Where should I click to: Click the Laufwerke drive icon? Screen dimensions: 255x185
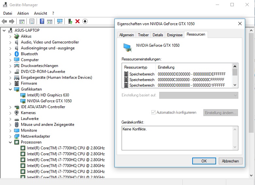pos(17,119)
